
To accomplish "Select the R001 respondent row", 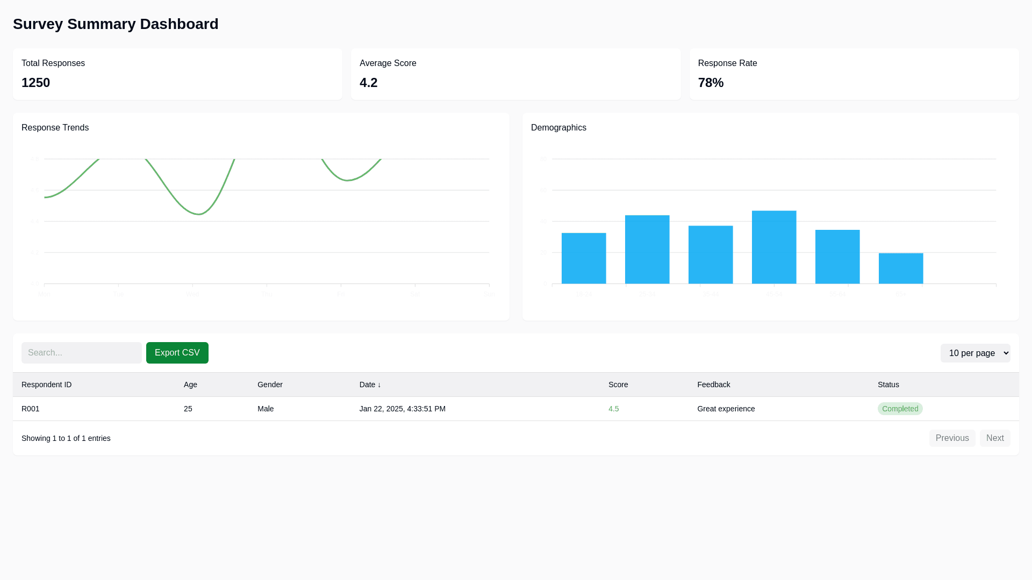I will 31,409.
